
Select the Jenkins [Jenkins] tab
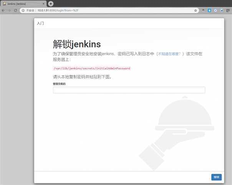tap(23, 4)
